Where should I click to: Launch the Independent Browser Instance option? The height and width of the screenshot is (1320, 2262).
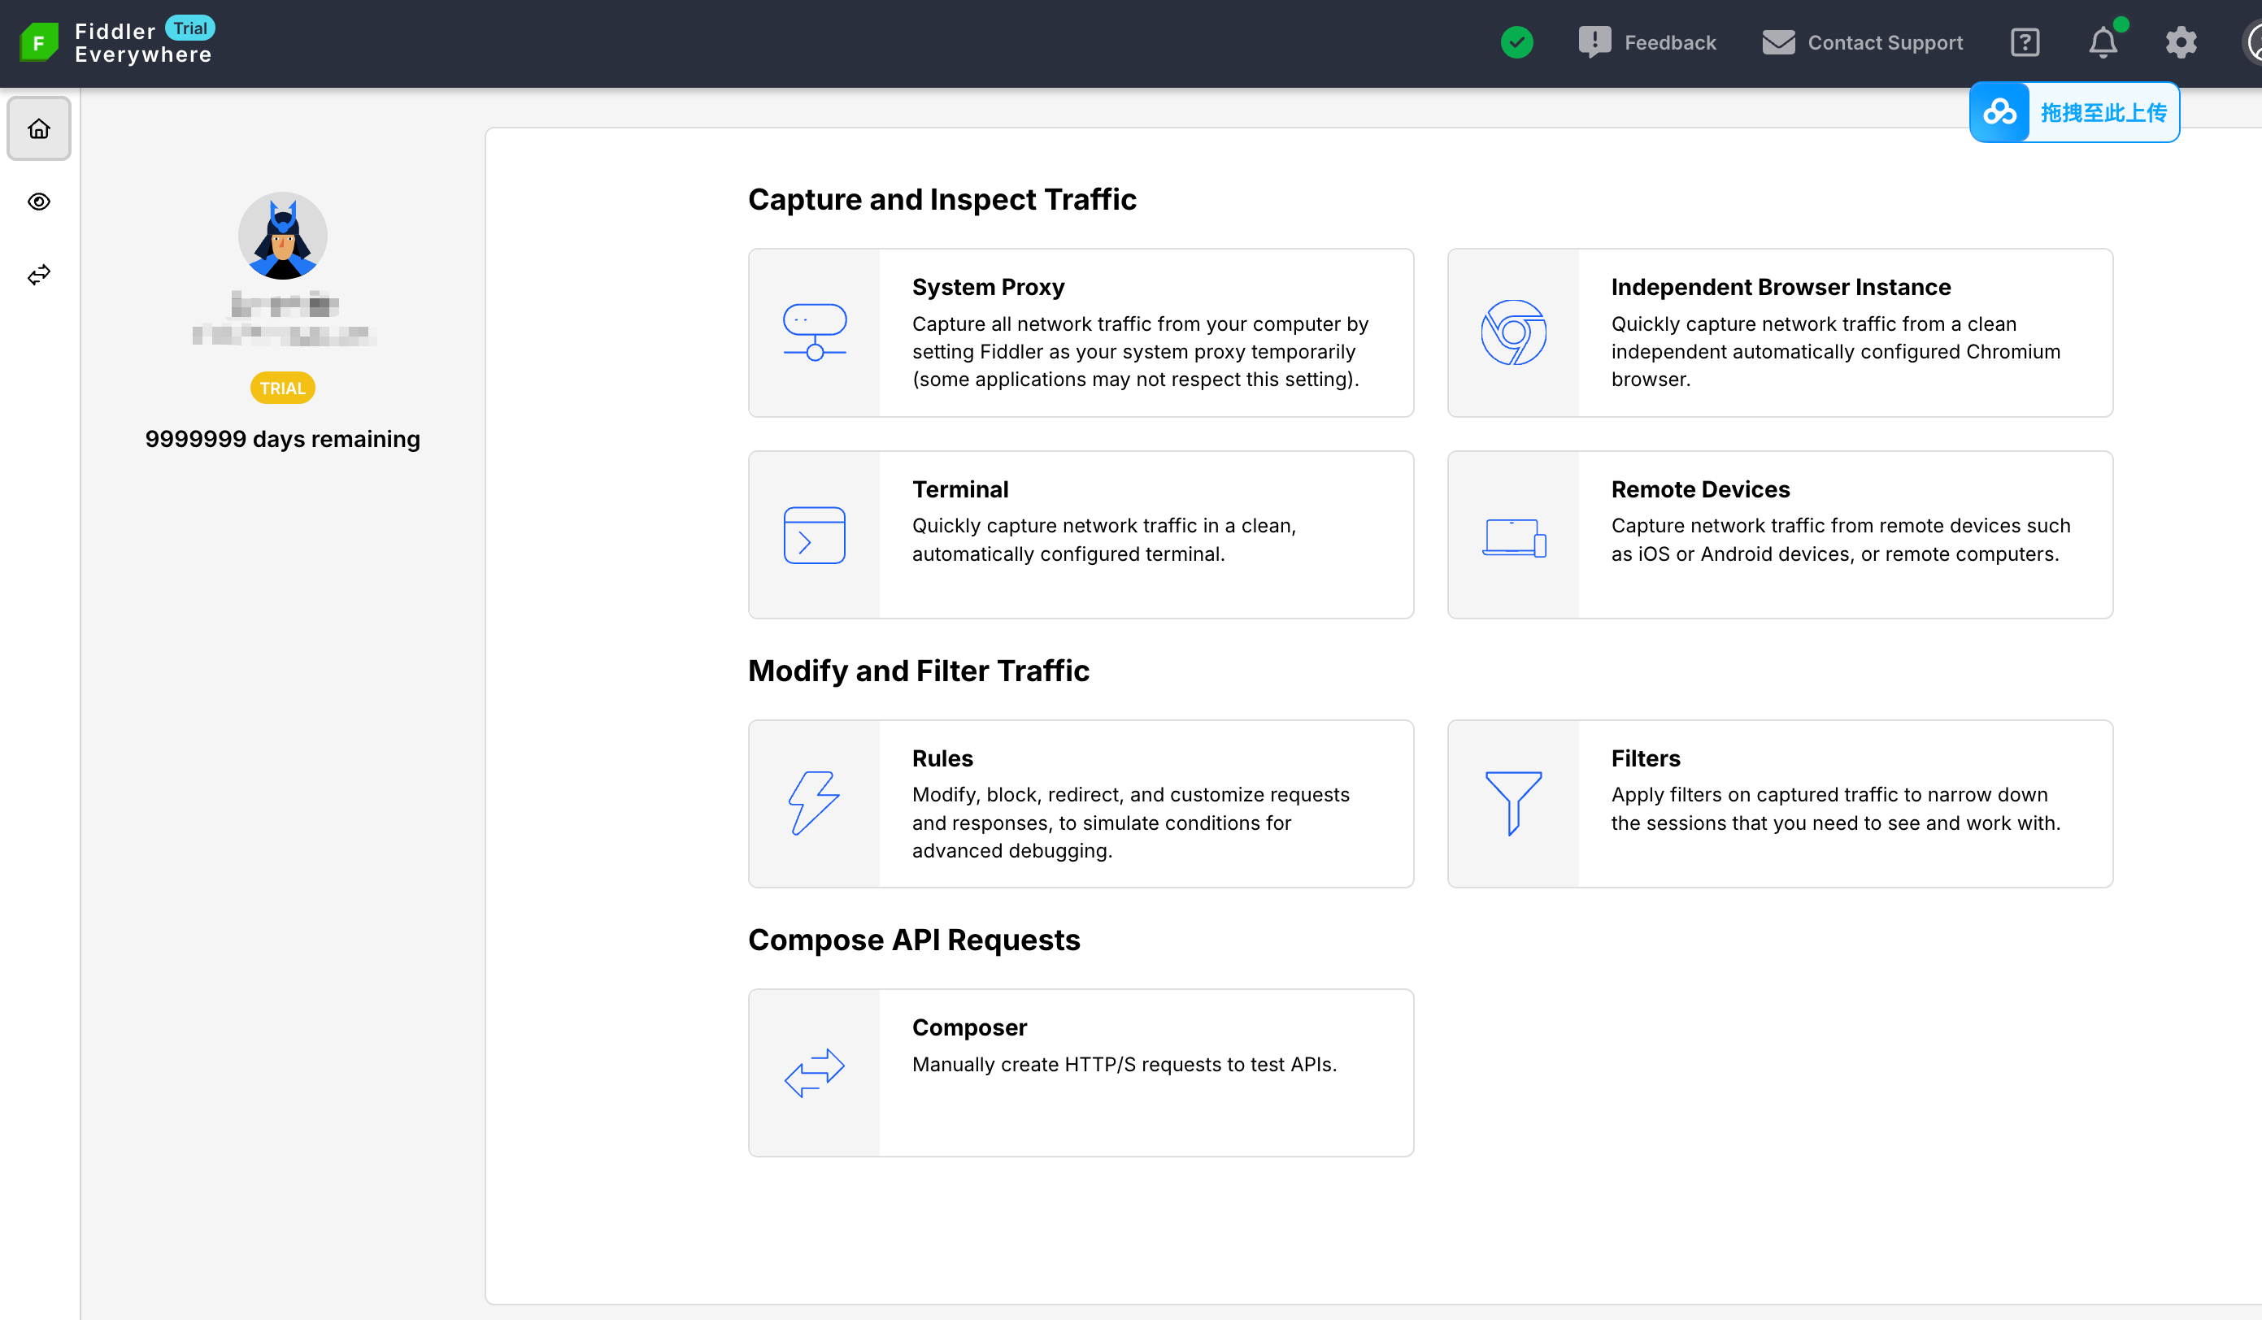click(1779, 333)
